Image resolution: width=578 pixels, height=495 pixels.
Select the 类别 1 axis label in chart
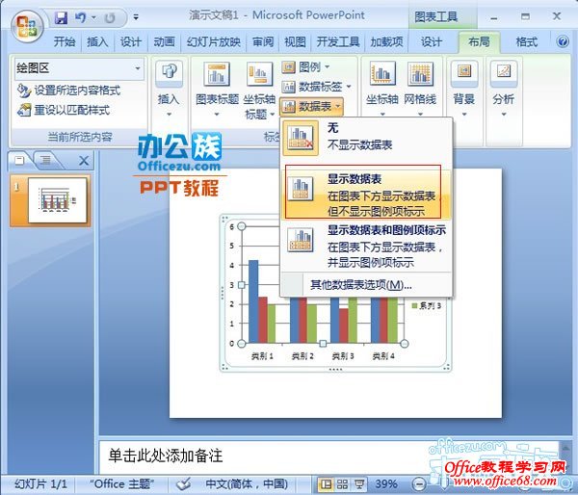[x=262, y=356]
